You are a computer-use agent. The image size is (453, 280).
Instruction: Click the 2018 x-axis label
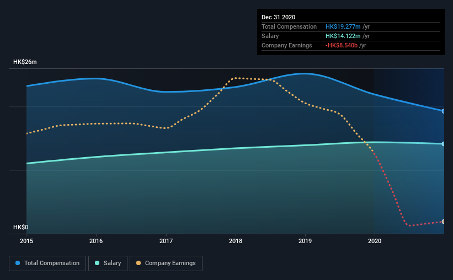[x=236, y=241]
